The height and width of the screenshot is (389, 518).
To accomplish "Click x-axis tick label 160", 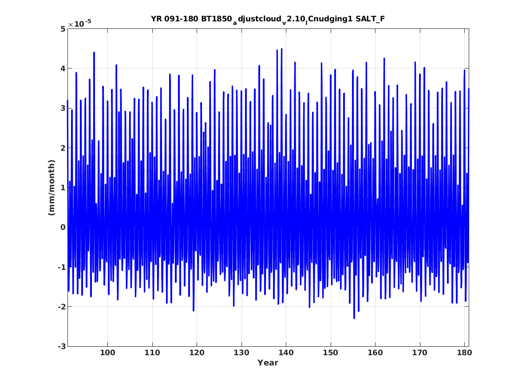I will [375, 353].
